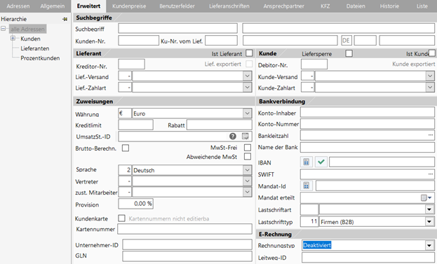This screenshot has height=264, width=437.
Task: Open the Lastschrifttyp Firmen (B2B) dropdown
Action: (429, 221)
